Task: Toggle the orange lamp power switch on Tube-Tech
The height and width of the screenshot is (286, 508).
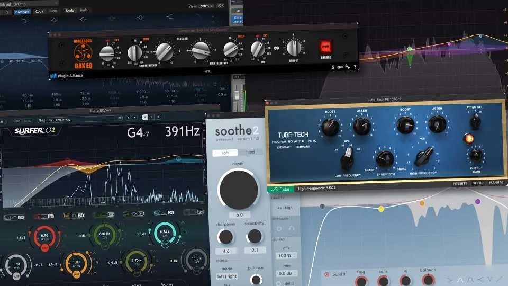Action: click(468, 139)
